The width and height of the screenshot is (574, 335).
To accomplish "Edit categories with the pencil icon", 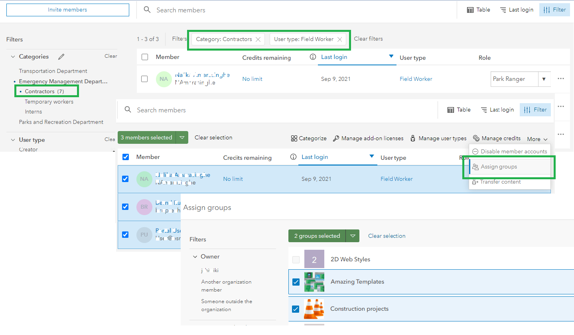I will (61, 56).
